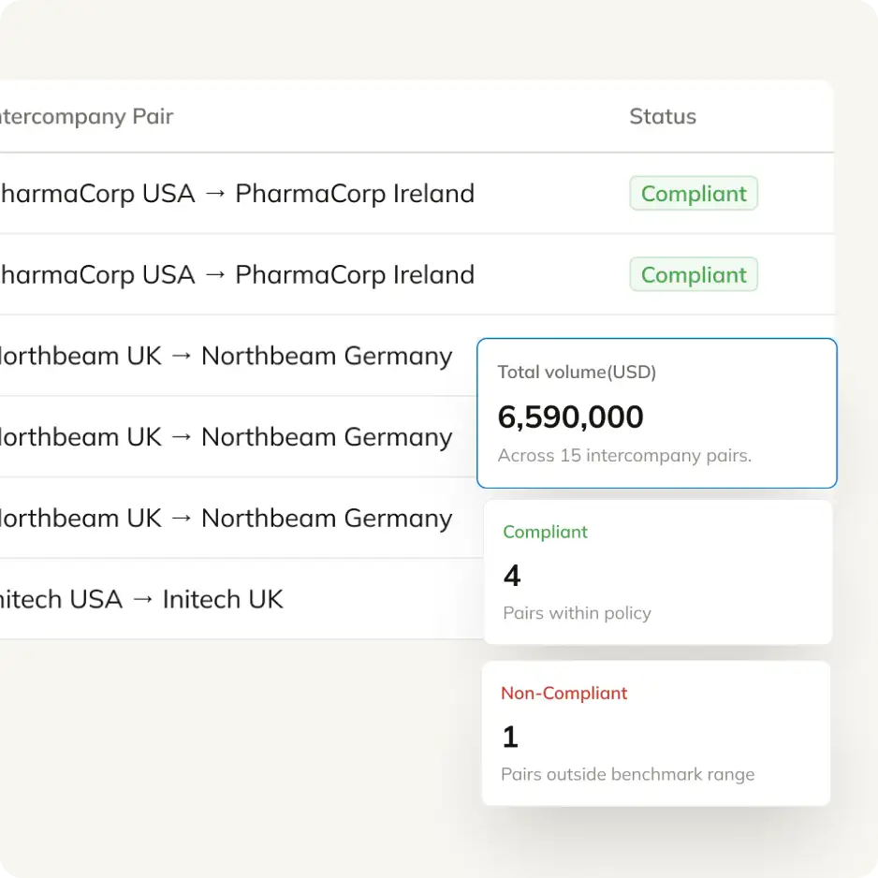Click the "Pairs within policy" caption
Screen dimensions: 878x878
tap(577, 613)
